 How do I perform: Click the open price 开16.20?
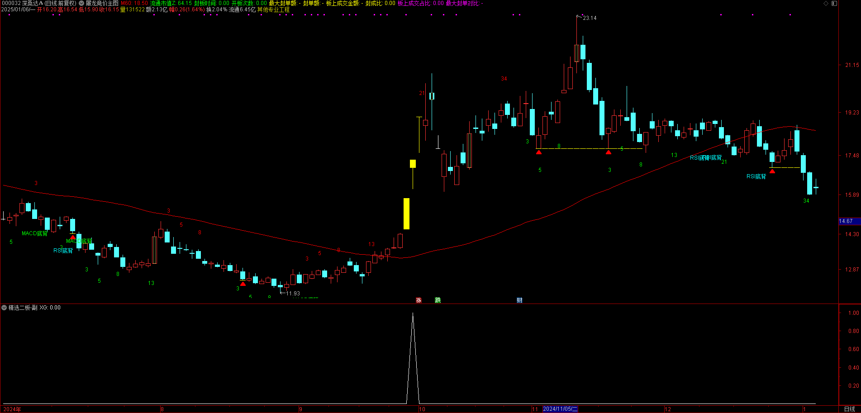47,9
